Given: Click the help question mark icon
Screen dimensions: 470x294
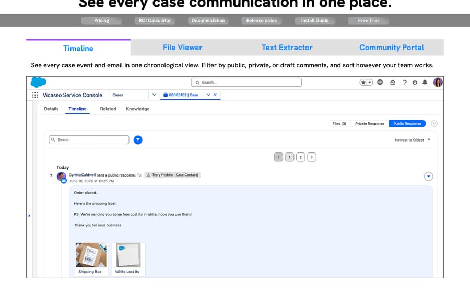Looking at the screenshot, I should click(405, 83).
